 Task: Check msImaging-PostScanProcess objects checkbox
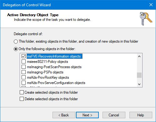click(23, 67)
